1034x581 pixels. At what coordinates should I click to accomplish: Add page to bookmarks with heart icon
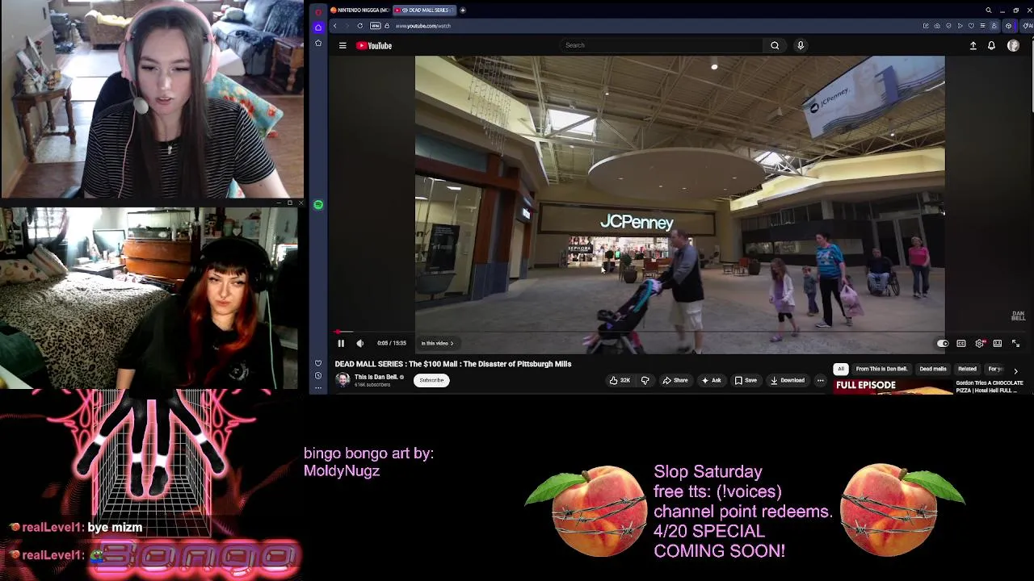(971, 26)
